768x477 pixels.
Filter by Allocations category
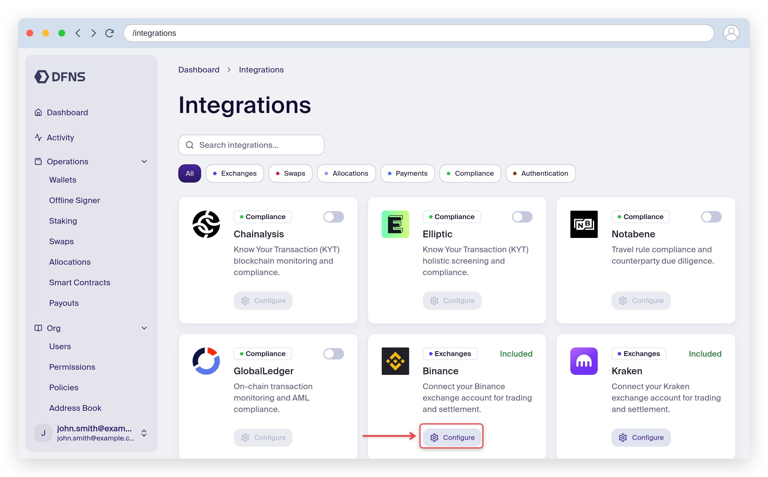point(346,173)
